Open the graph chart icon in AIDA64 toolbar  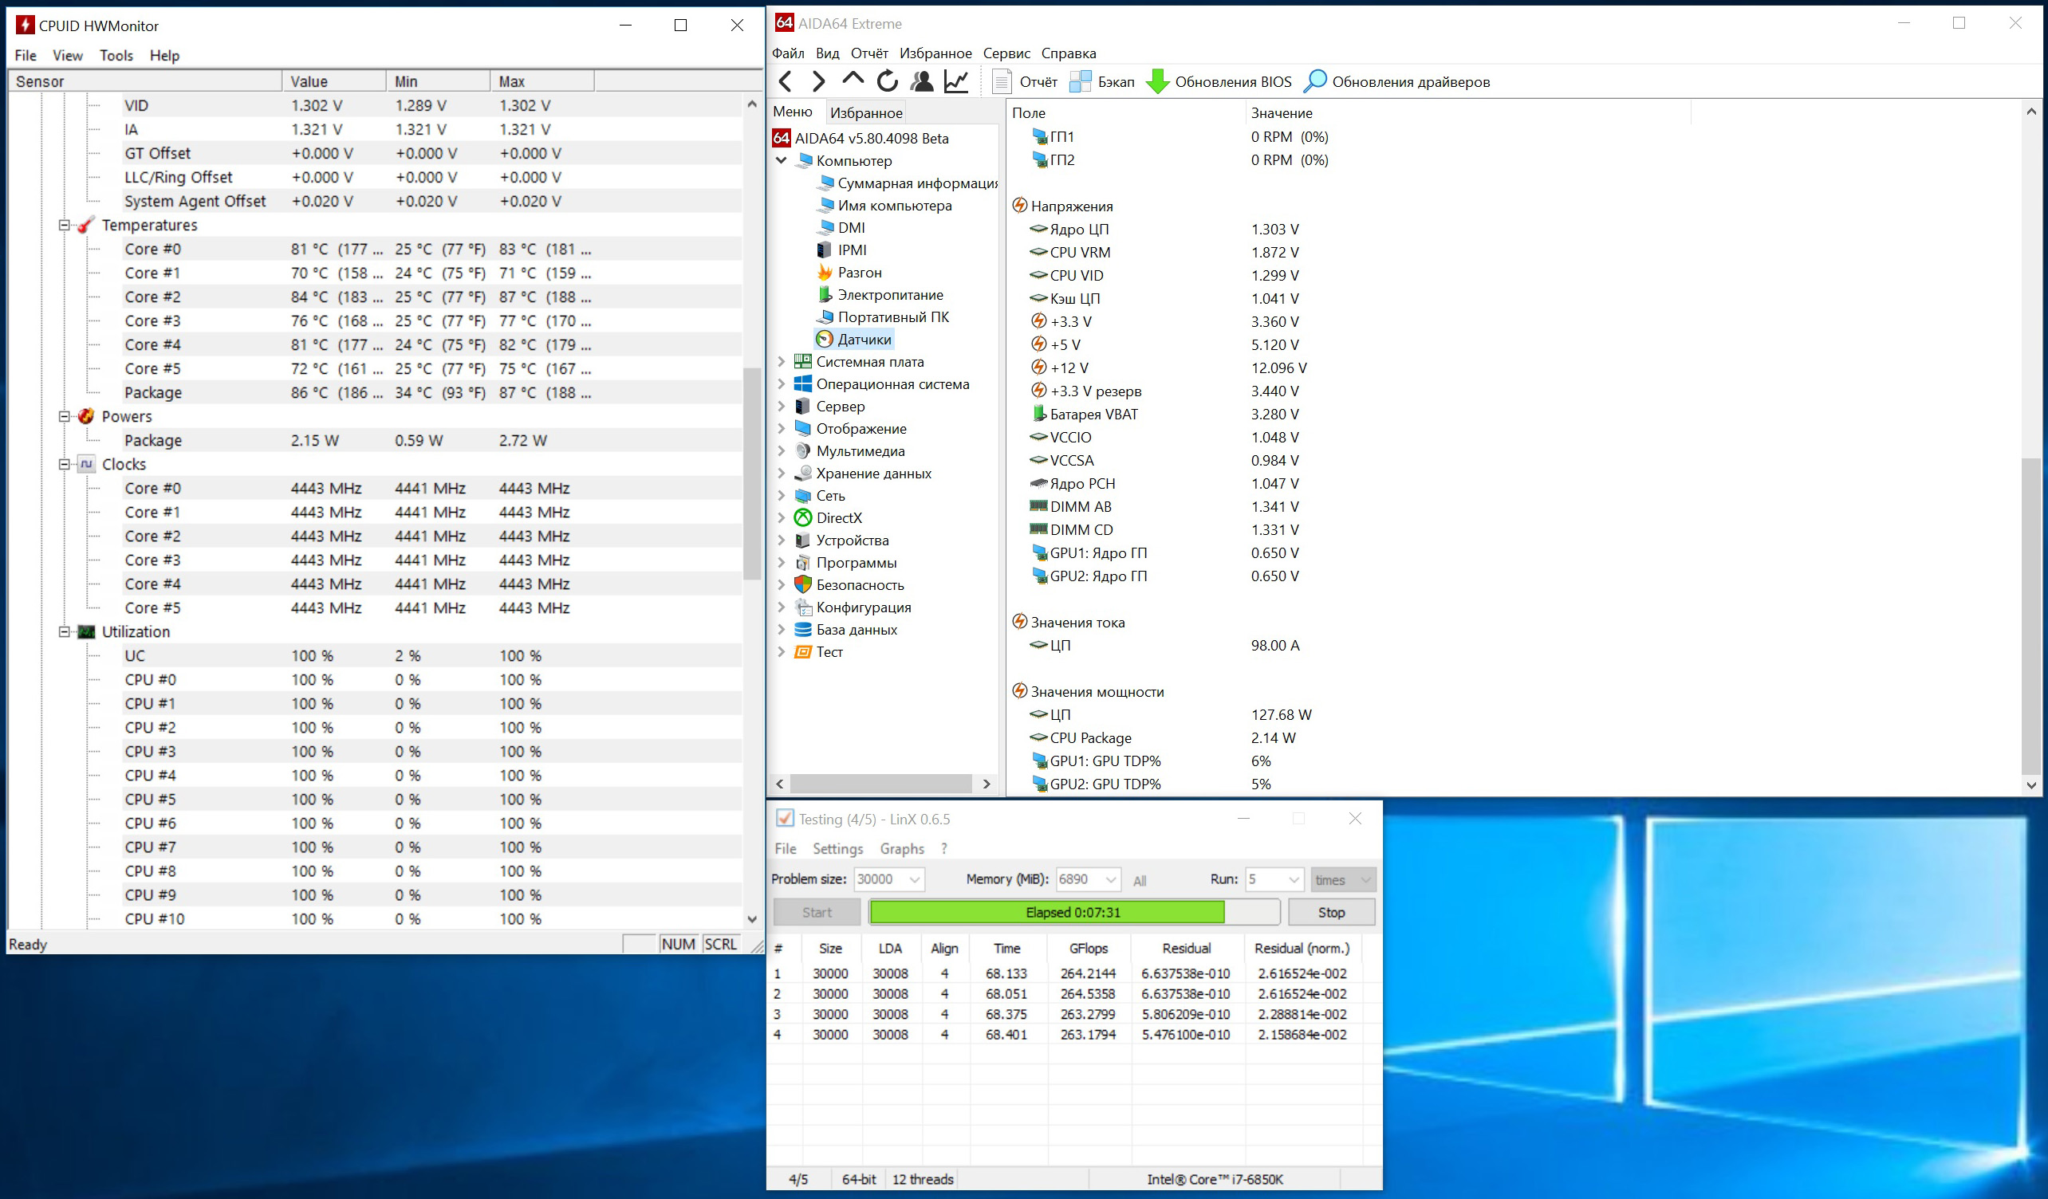click(x=956, y=81)
